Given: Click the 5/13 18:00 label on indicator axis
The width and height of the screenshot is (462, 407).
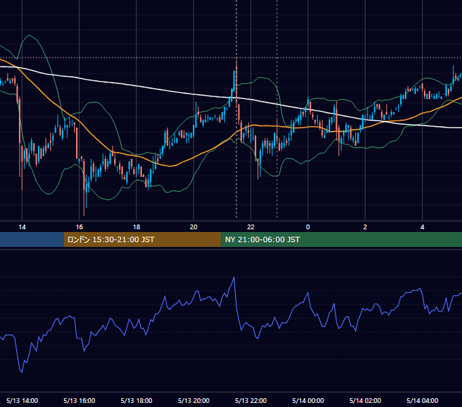Looking at the screenshot, I should [137, 400].
